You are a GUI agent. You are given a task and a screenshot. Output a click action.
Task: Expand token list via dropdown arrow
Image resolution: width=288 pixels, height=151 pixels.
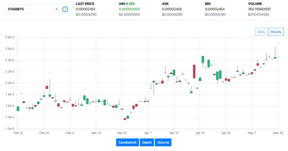click(x=57, y=9)
